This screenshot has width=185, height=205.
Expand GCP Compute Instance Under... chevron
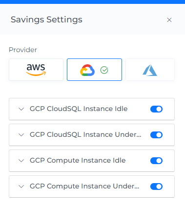[21, 186]
